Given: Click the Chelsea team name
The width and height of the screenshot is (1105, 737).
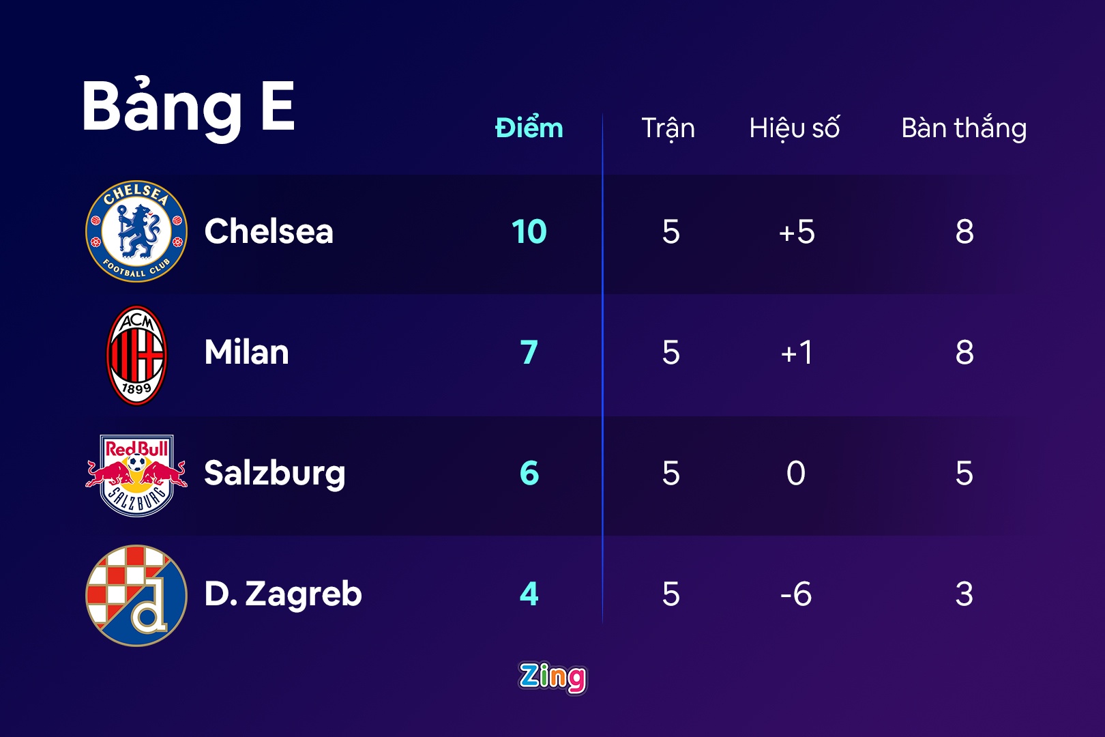Looking at the screenshot, I should 269,231.
